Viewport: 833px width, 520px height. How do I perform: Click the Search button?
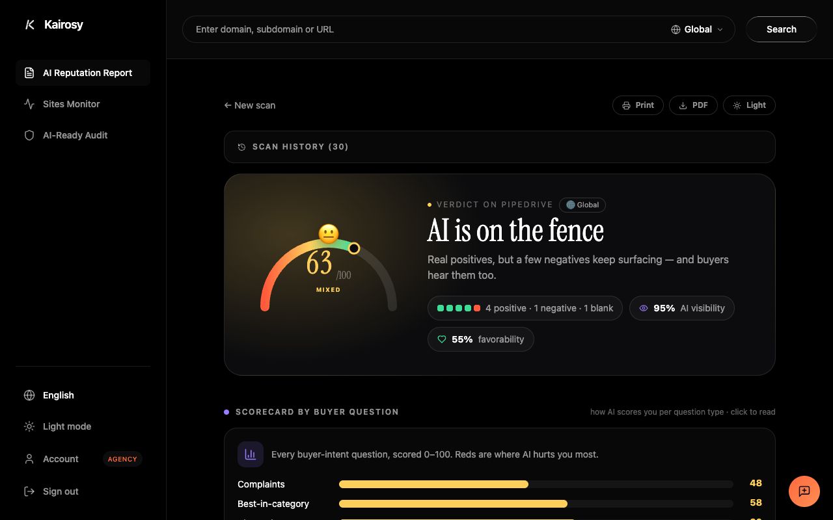[x=781, y=29]
